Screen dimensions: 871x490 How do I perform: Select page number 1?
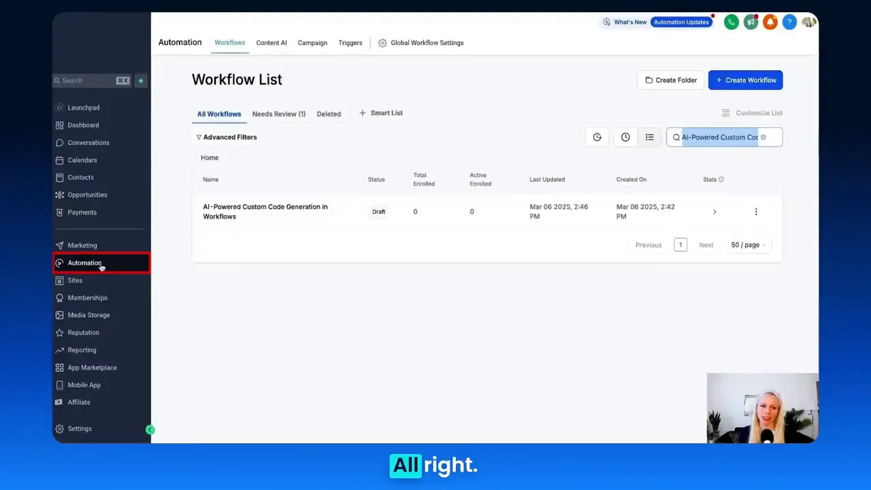[680, 245]
